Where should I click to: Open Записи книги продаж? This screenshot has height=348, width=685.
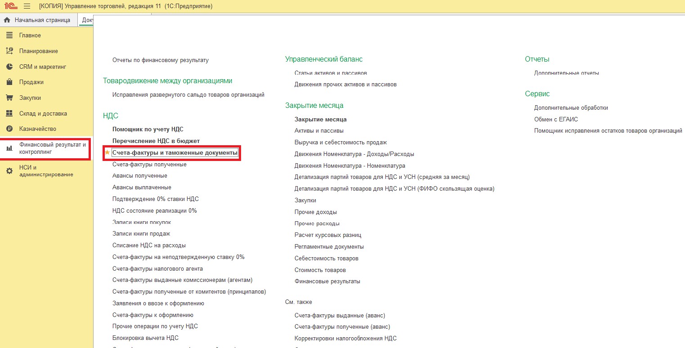point(141,234)
